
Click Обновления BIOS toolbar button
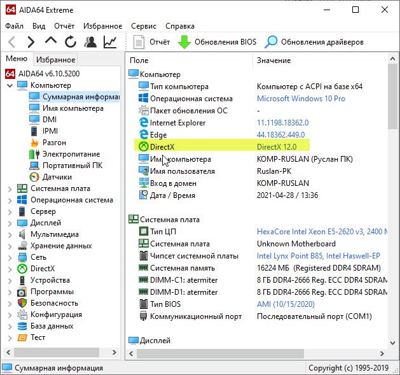tap(217, 42)
